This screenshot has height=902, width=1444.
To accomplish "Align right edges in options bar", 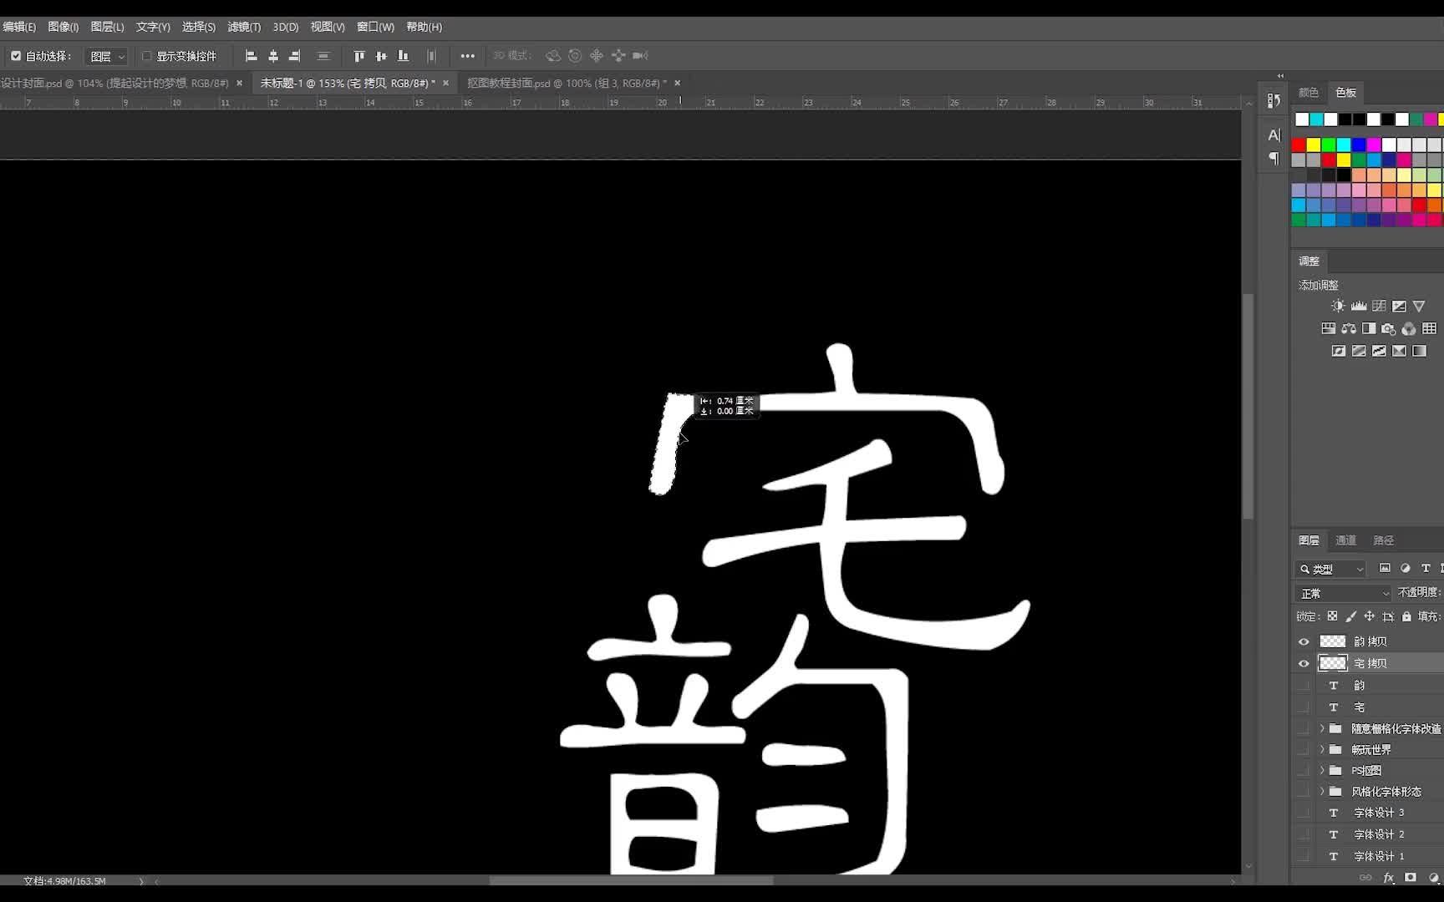I will tap(294, 56).
